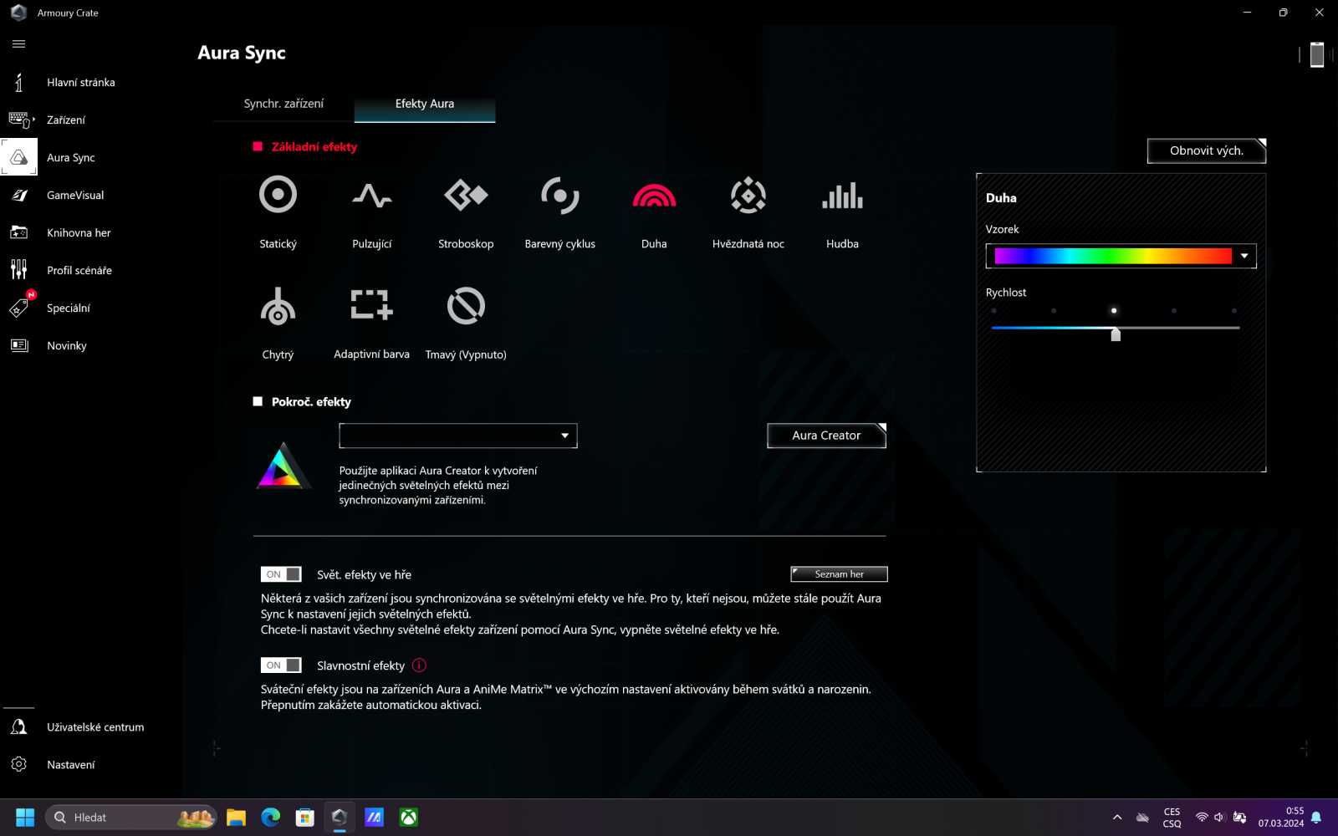Open Profil scénáře section
This screenshot has height=836, width=1338.
[79, 270]
